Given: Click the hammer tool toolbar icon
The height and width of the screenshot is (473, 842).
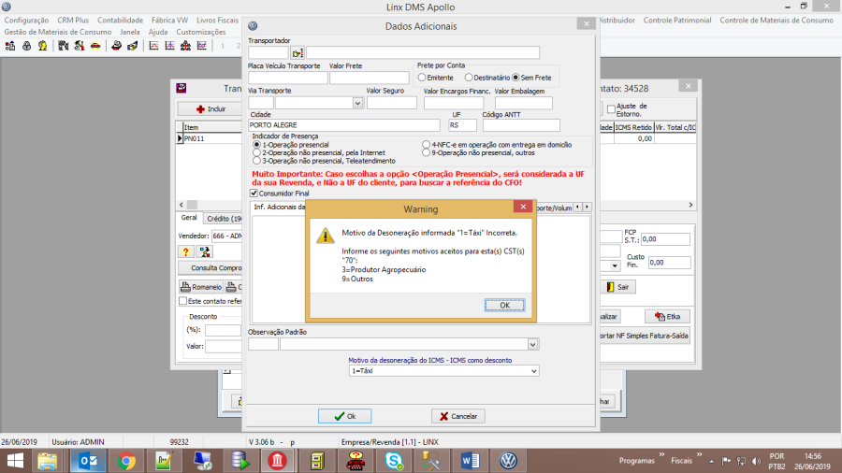Looking at the screenshot, I should pos(80,46).
